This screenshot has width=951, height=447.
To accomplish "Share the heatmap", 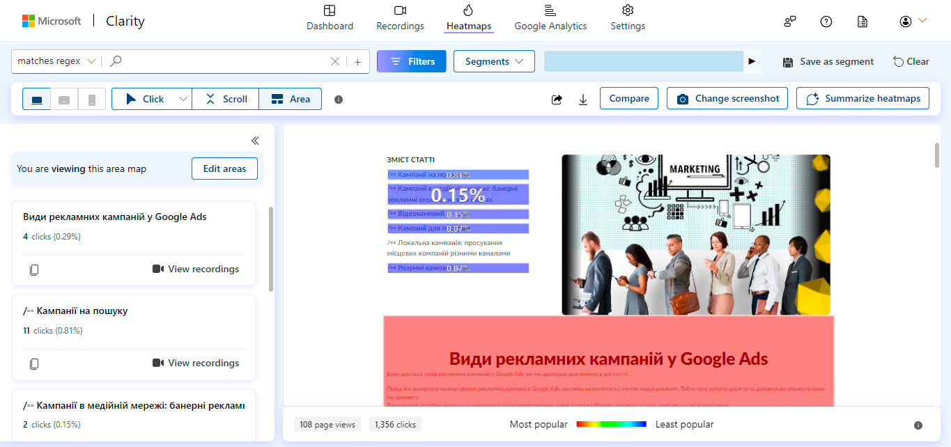I will (x=557, y=100).
